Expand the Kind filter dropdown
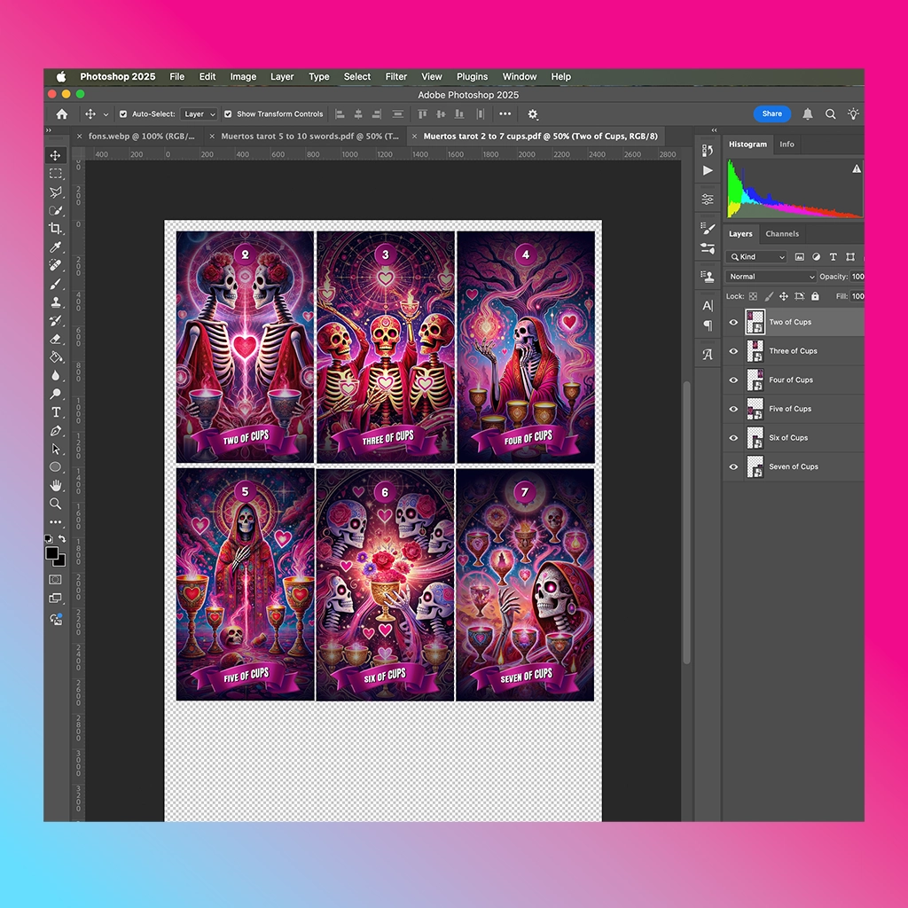 tap(756, 256)
